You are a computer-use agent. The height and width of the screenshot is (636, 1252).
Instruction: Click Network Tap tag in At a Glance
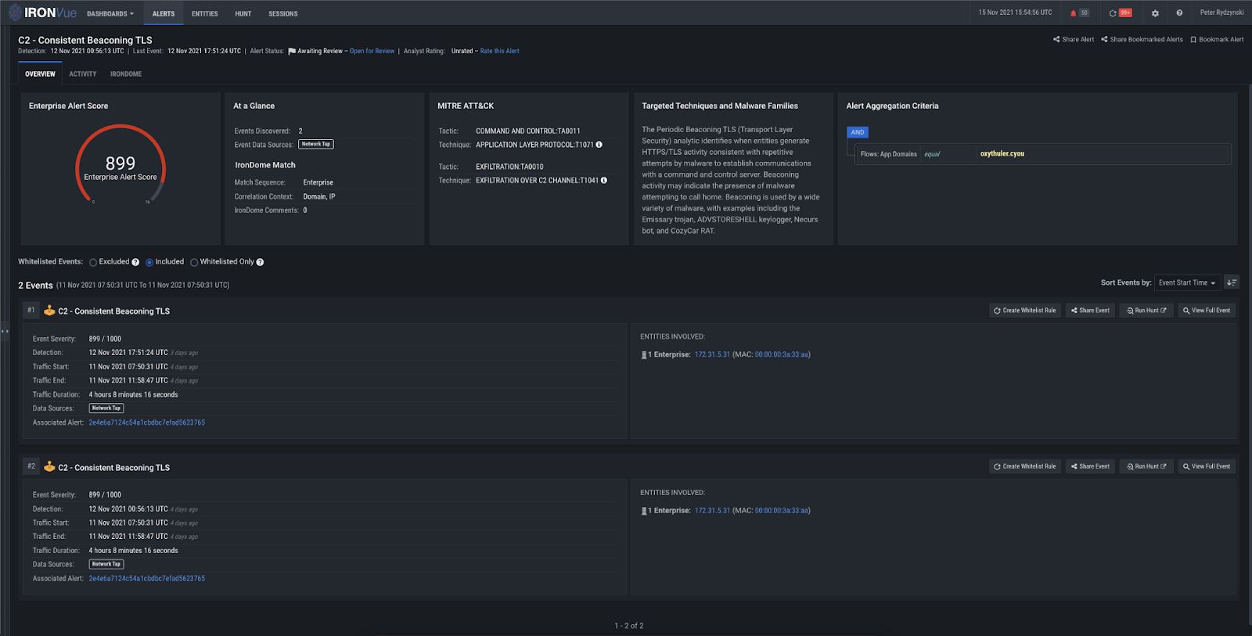tap(316, 144)
